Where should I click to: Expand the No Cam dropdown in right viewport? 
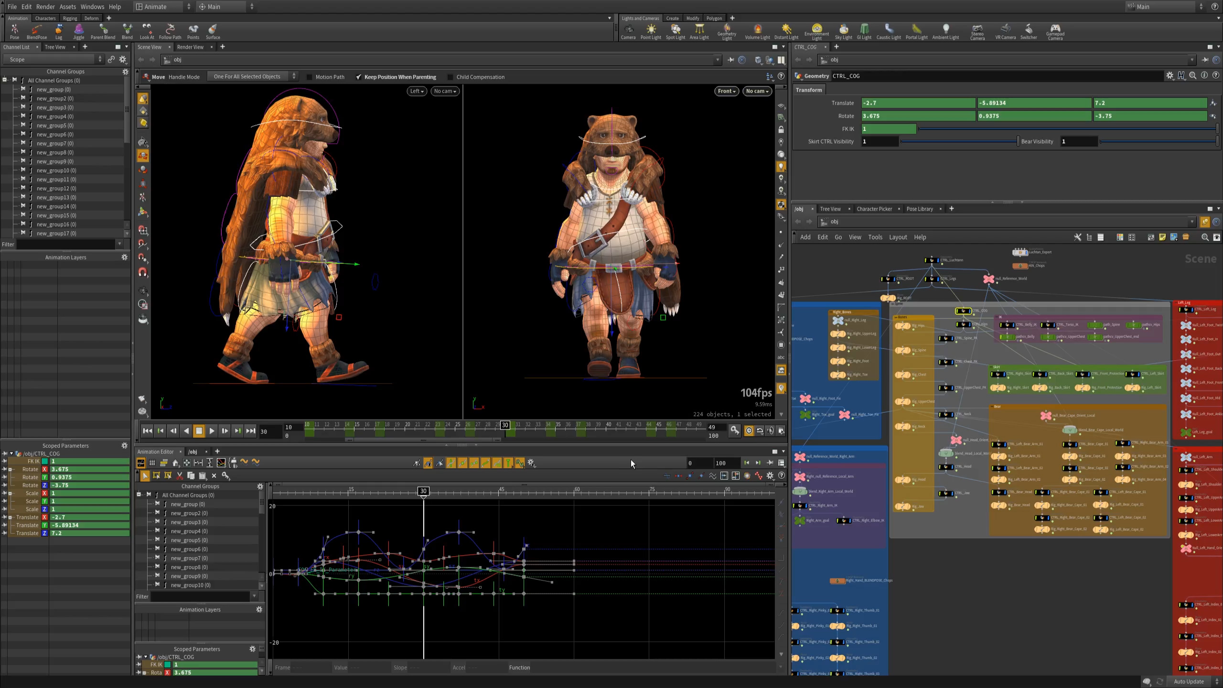click(756, 91)
